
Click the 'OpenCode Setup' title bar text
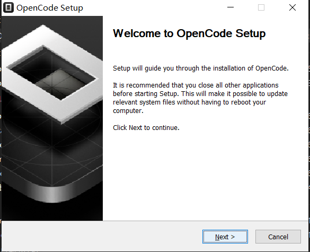tap(50, 8)
